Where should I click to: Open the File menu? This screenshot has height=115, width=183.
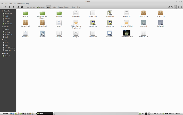[2, 4]
